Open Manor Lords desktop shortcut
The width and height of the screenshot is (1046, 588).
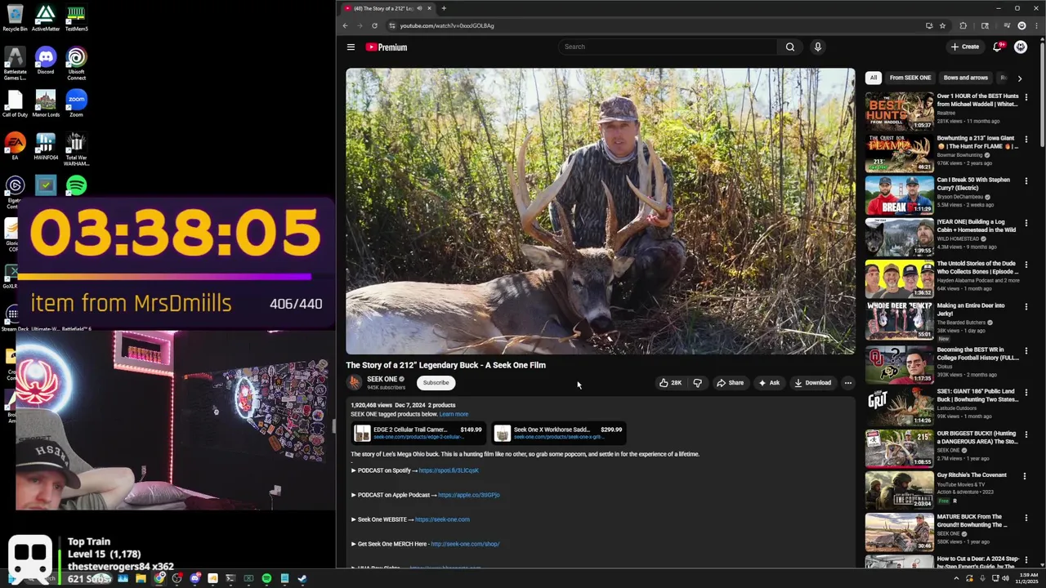[46, 104]
